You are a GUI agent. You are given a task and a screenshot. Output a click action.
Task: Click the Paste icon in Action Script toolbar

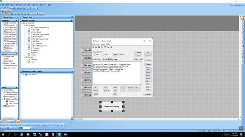pos(99,47)
